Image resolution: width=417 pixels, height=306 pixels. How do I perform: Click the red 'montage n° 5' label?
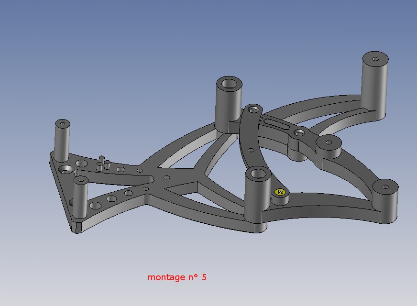pos(177,277)
